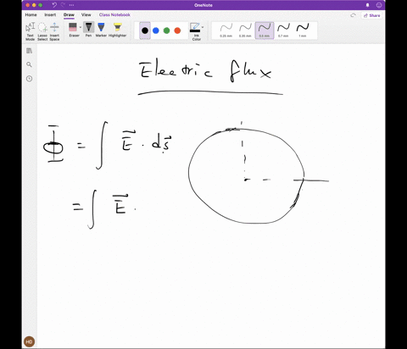Switch to the Marker tool
The width and height of the screenshot is (407, 349).
[101, 30]
